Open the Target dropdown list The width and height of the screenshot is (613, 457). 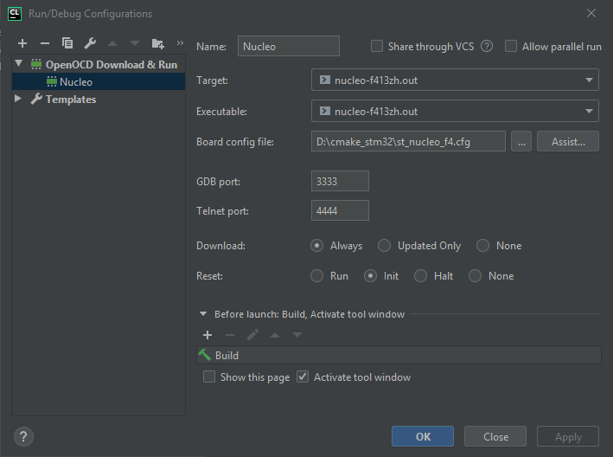(x=455, y=80)
